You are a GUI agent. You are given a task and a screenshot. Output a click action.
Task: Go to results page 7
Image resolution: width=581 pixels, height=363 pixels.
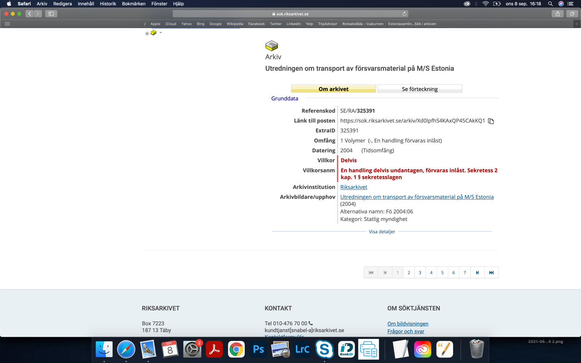[x=464, y=273]
